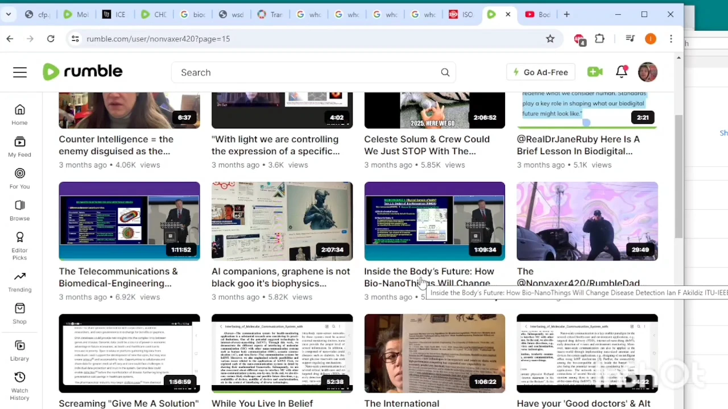Open tab search dropdown arrow
The width and height of the screenshot is (728, 409).
point(9,14)
